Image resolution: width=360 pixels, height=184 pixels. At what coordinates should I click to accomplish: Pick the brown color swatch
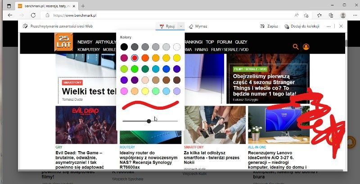click(166, 80)
